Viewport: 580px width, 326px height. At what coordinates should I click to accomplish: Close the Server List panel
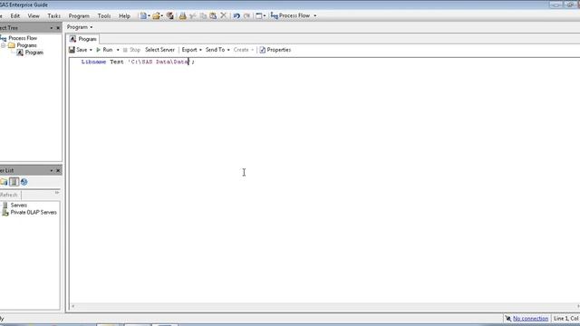pos(58,170)
